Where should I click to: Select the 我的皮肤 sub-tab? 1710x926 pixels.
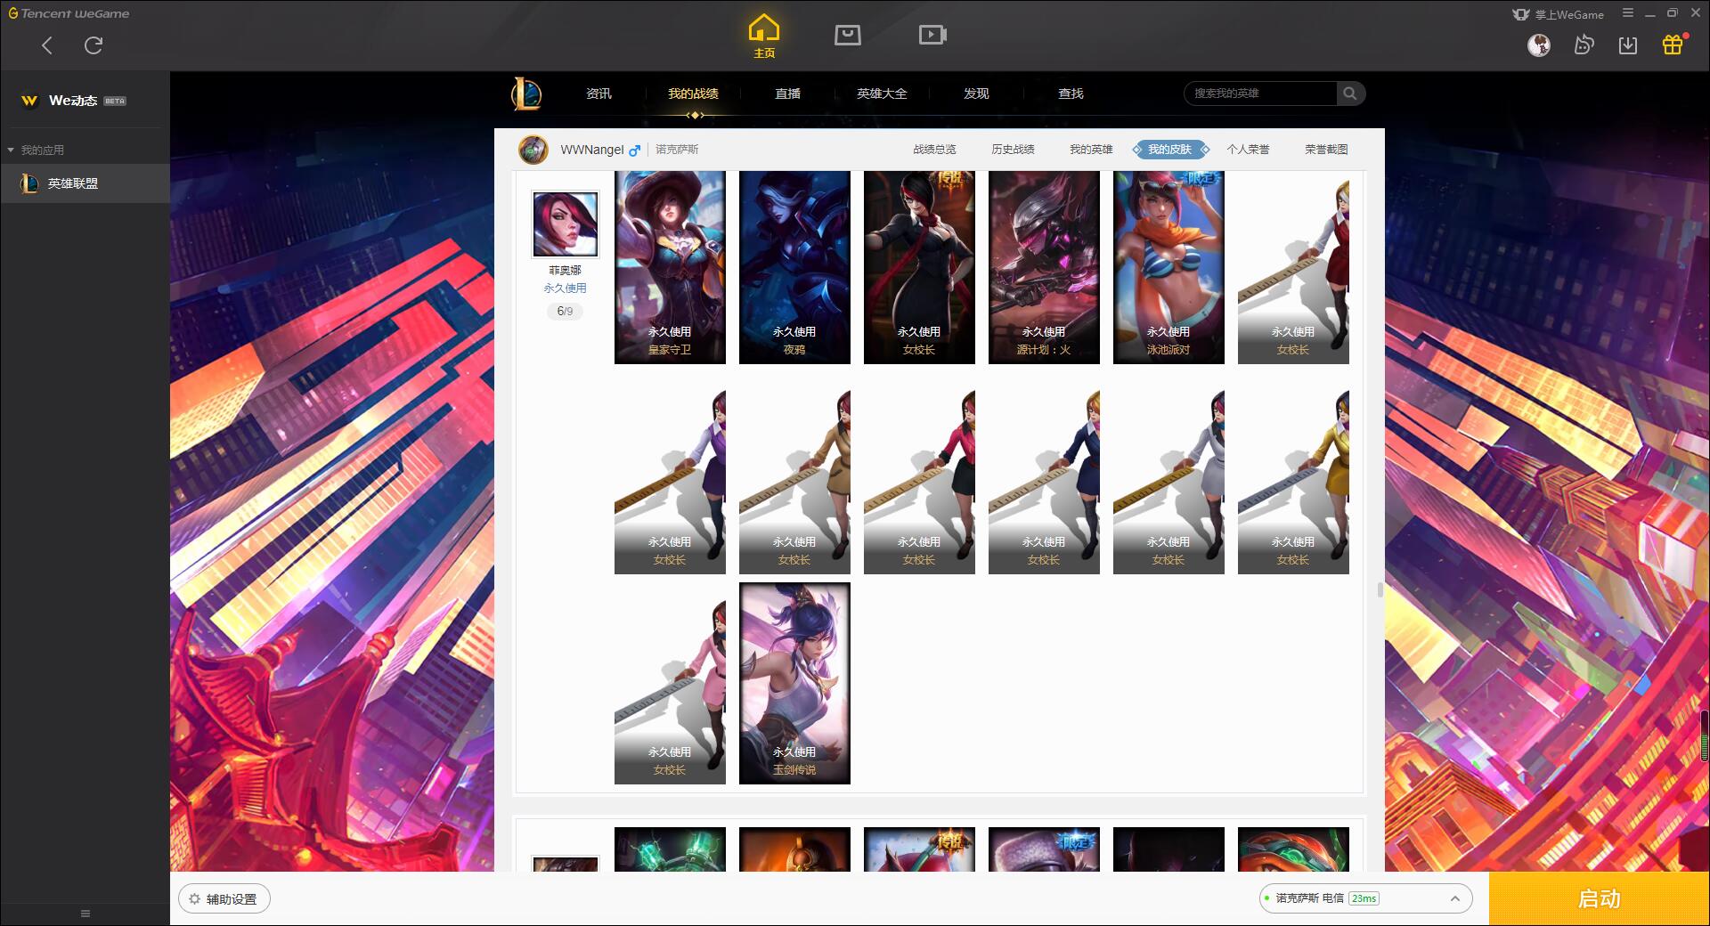(1169, 150)
